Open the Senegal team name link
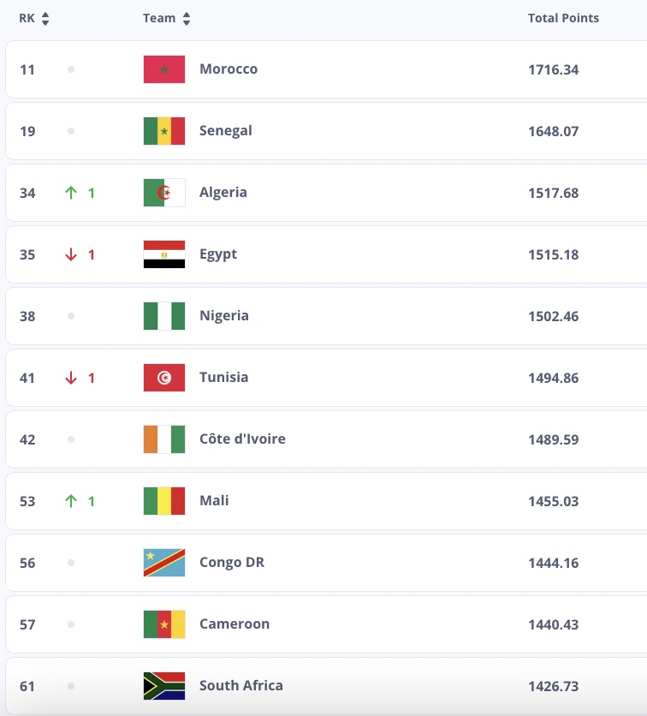Screen dimensions: 647x716 coord(226,131)
